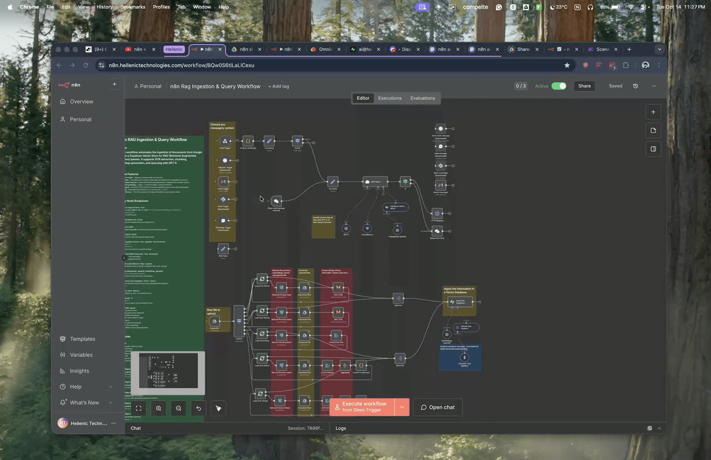
Task: Click the browser address bar URL
Action: (x=182, y=65)
